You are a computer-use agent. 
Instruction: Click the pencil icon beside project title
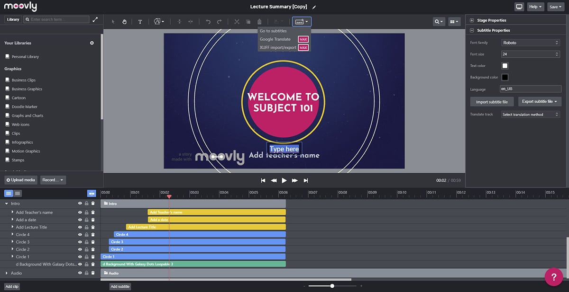pyautogui.click(x=314, y=7)
